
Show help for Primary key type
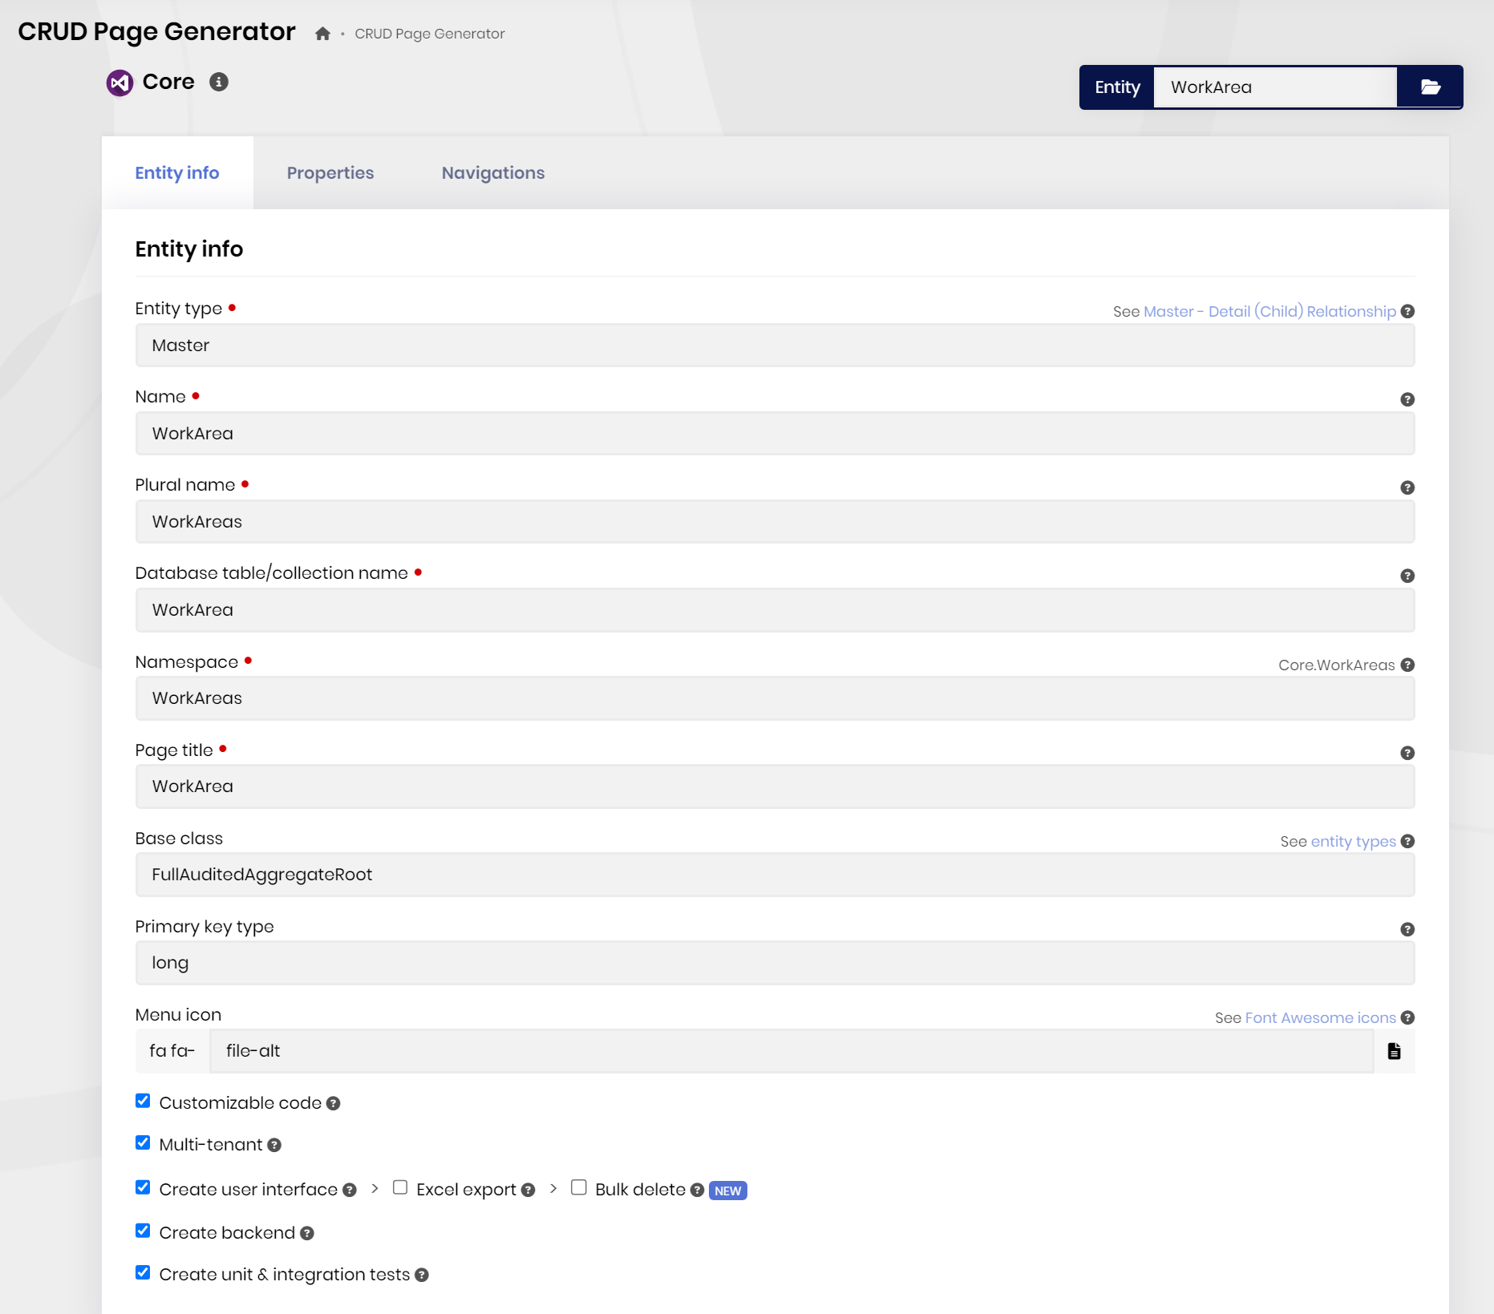tap(1407, 929)
